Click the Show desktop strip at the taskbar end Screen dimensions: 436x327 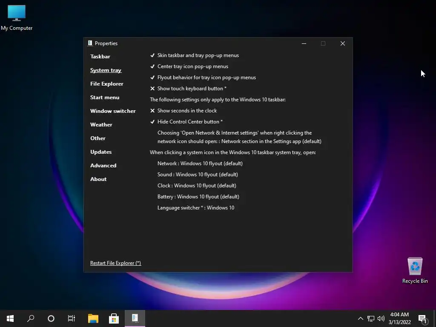tap(435, 318)
